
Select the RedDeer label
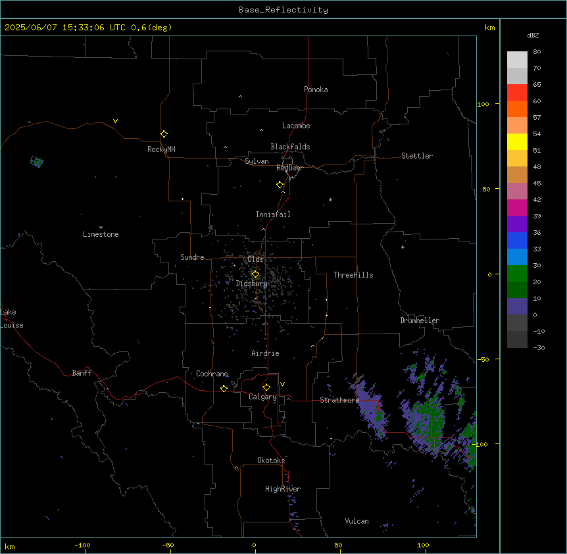(289, 168)
